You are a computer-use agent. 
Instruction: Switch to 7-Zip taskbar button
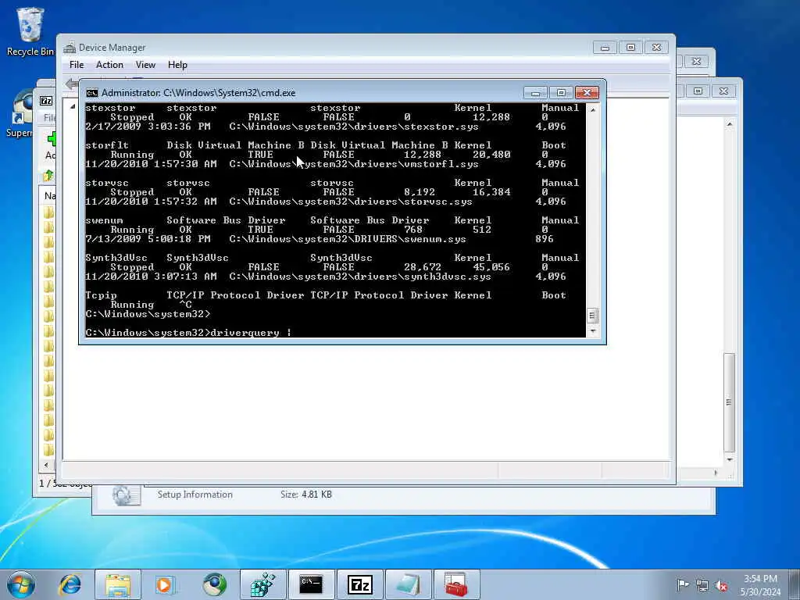pyautogui.click(x=359, y=584)
